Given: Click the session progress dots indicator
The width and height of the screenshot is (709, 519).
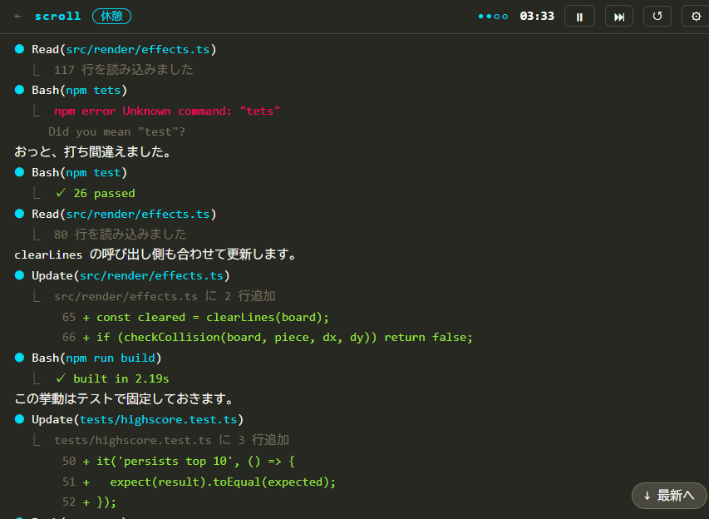Looking at the screenshot, I should (493, 17).
